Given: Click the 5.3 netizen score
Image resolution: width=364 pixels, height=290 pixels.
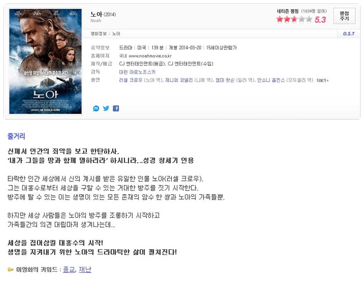Looking at the screenshot, I should [x=320, y=20].
